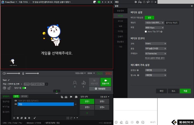Click the eraser icon in chat toolbar
This screenshot has width=194, height=125.
pos(121,122)
